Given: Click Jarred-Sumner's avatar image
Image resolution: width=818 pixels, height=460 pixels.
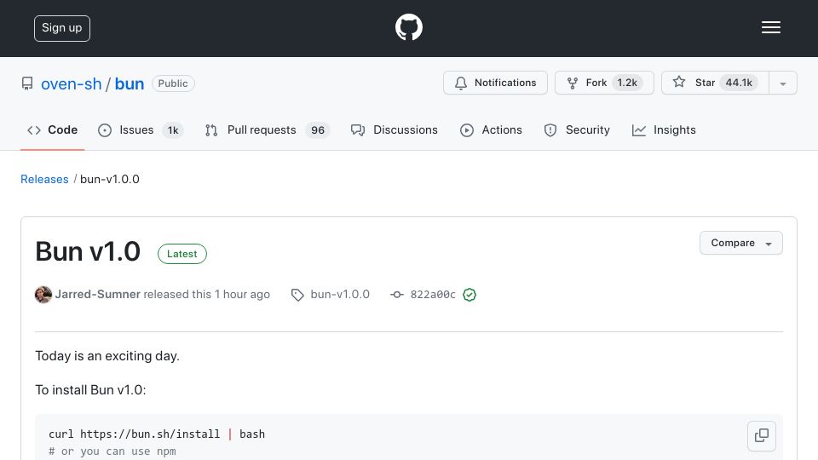Looking at the screenshot, I should coord(43,295).
